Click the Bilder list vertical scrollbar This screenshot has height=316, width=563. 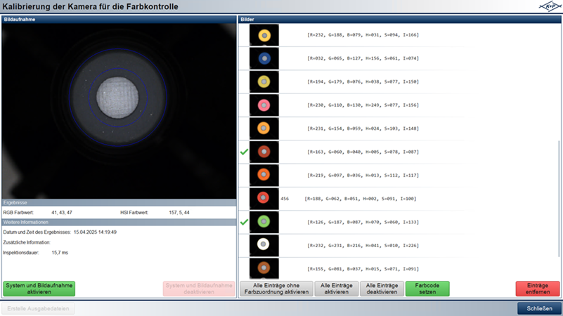click(x=559, y=198)
